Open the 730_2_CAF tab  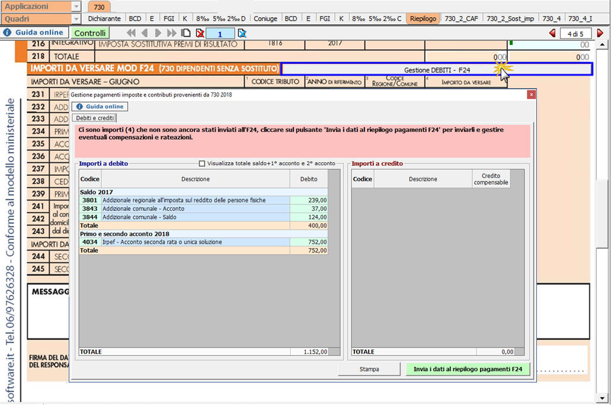462,19
